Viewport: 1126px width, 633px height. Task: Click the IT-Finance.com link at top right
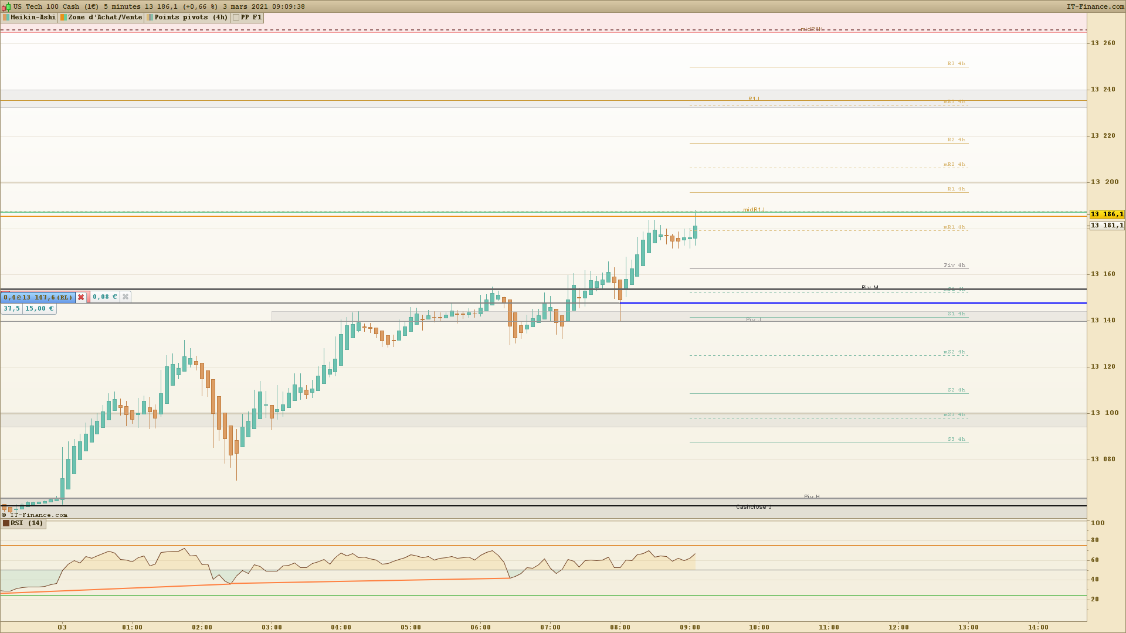[x=1095, y=6]
